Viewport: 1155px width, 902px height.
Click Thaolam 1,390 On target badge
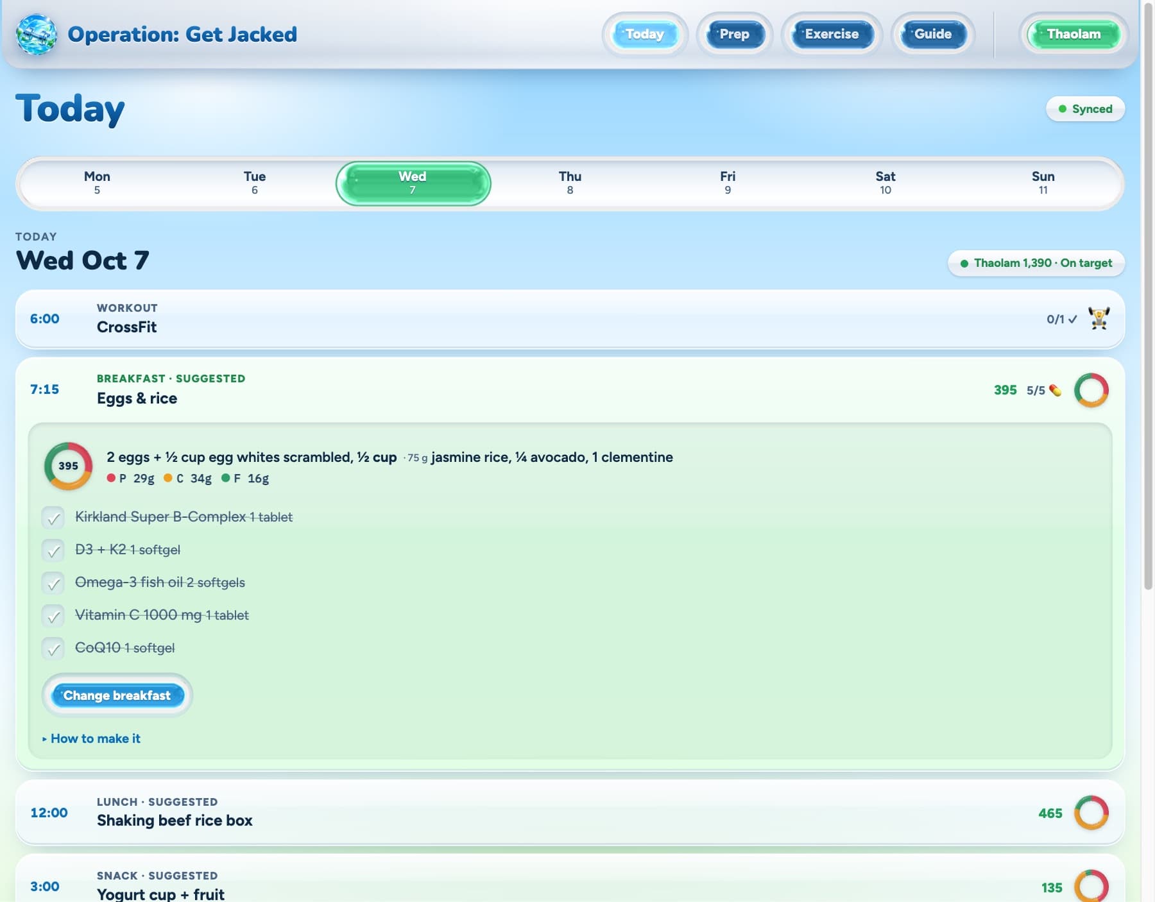(x=1036, y=263)
